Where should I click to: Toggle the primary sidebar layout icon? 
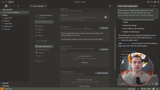tap(148, 2)
